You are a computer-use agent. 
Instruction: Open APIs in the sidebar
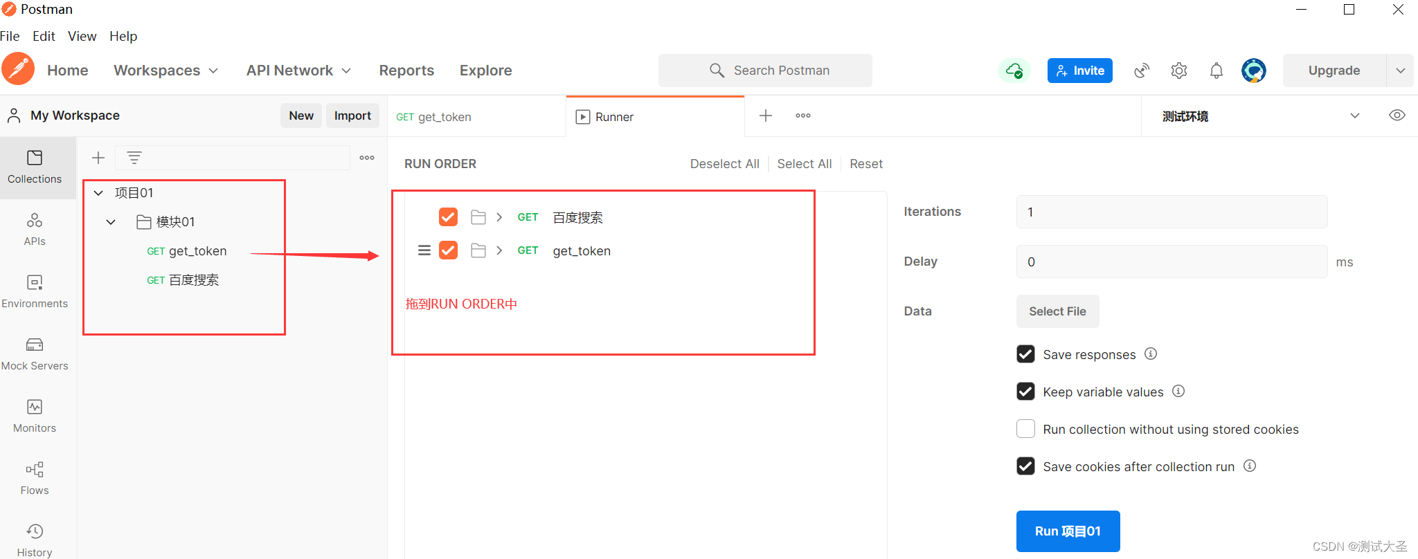tap(35, 230)
